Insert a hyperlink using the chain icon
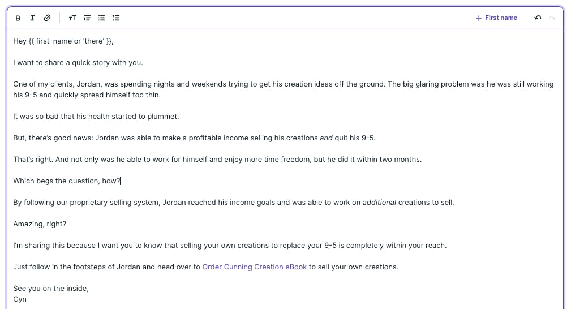This screenshot has width=571, height=309. (47, 18)
